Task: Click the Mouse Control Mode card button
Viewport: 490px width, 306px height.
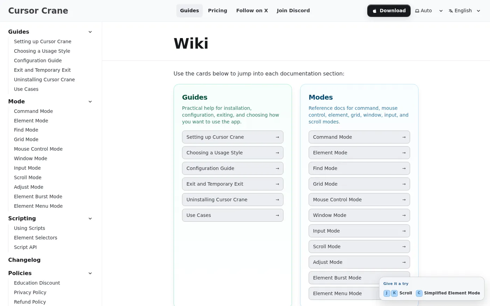Action: click(x=359, y=200)
